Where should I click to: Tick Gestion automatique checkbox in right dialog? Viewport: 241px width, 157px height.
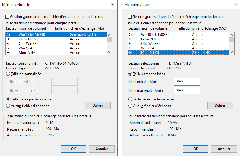point(130,17)
